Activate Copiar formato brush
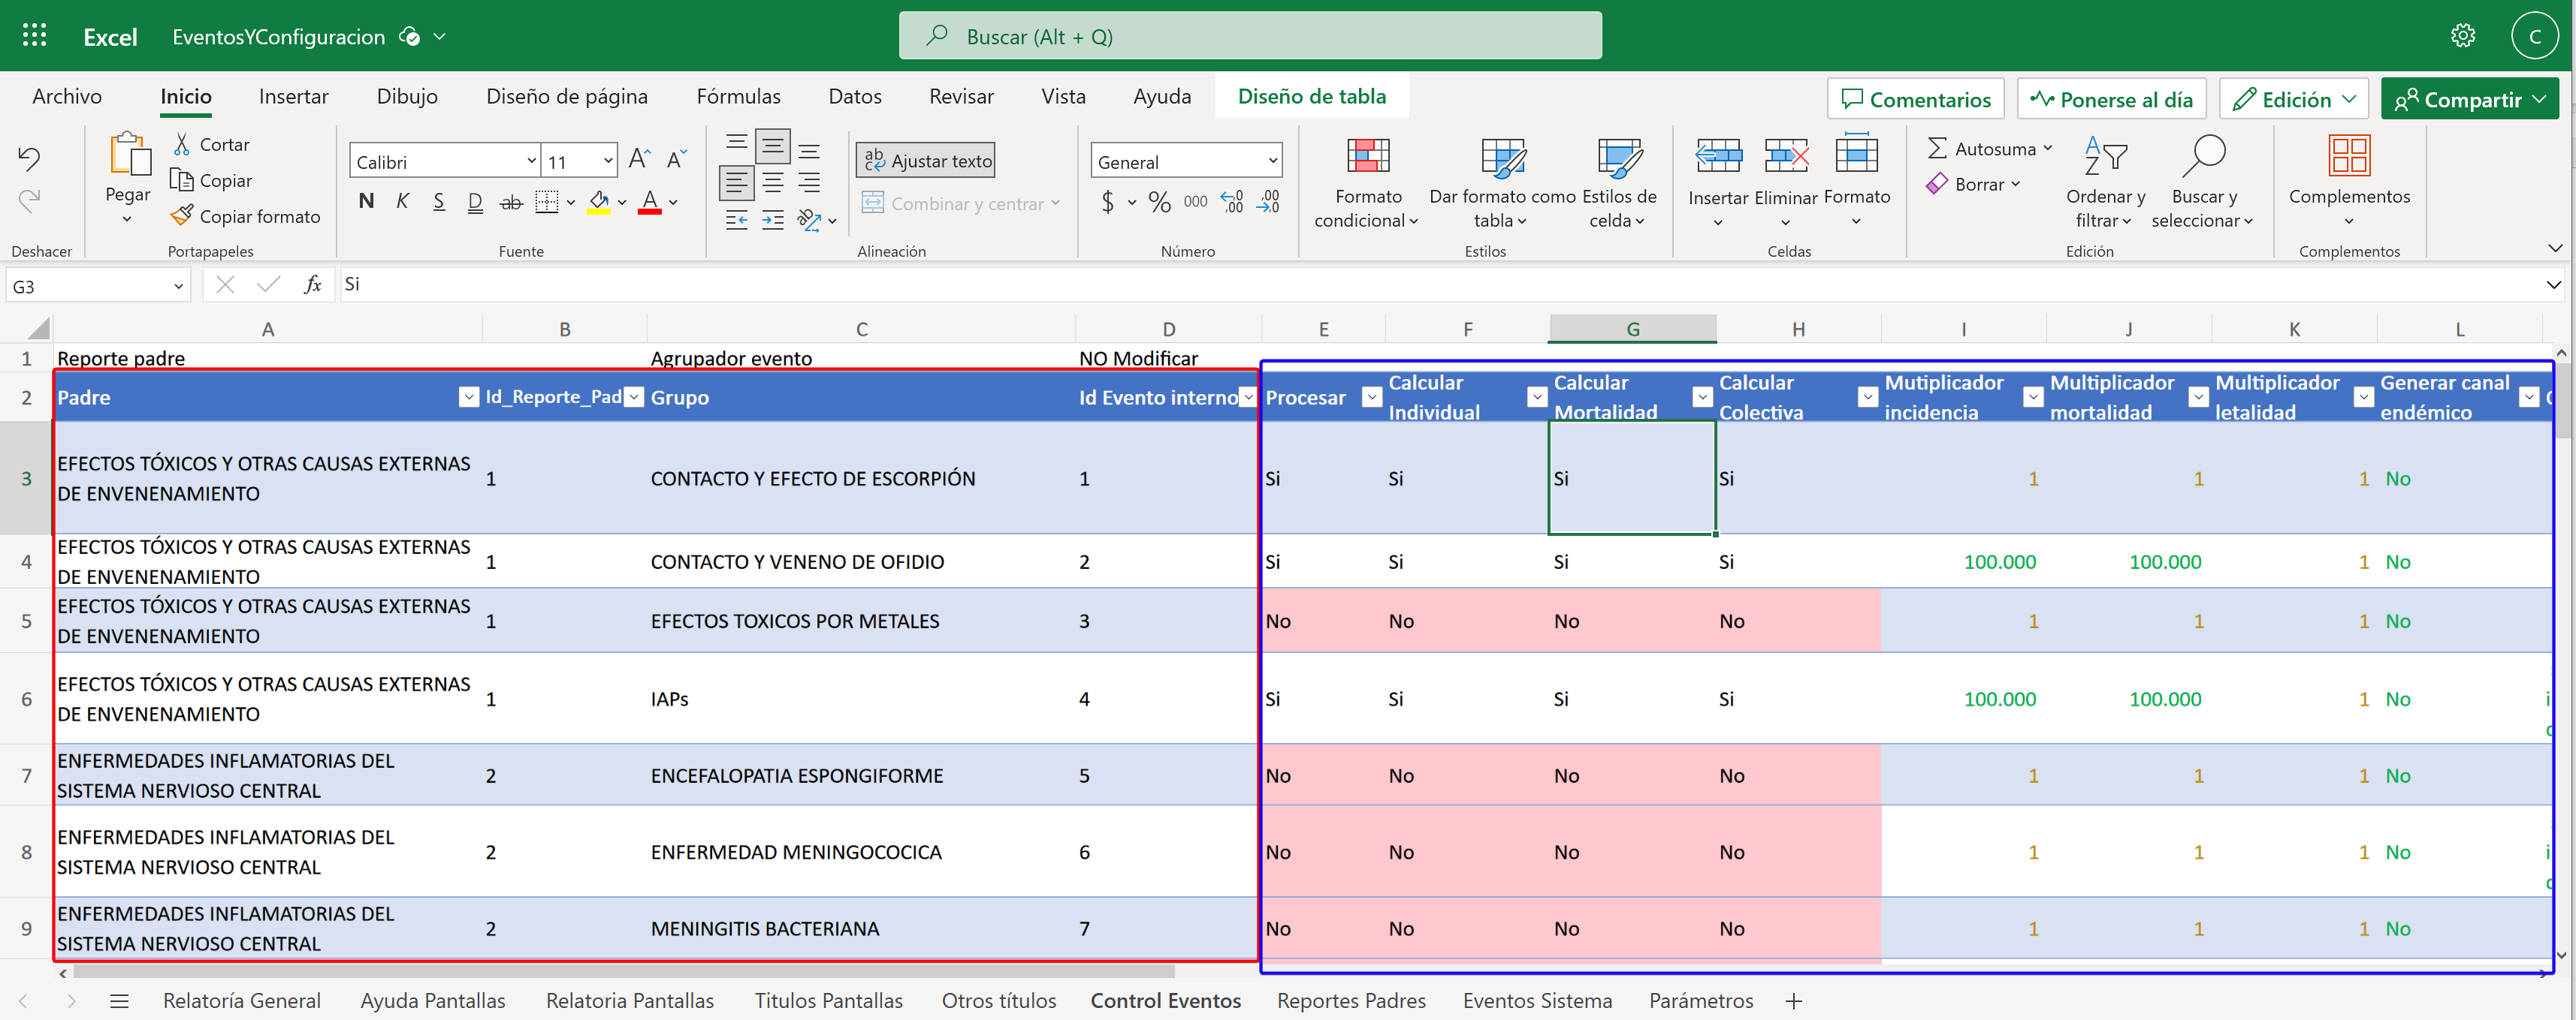Screen dimensions: 2576x1020 pos(246,216)
